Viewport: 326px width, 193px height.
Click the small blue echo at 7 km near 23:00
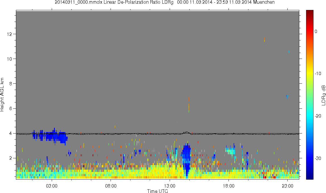[287, 96]
